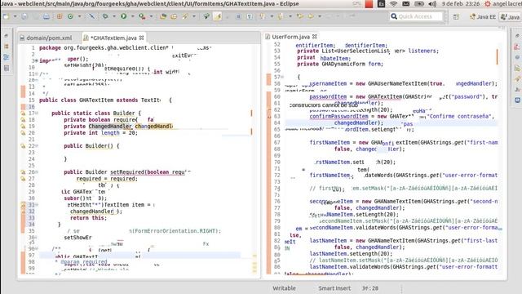Click warning marker at line 22 gutter
This screenshot has height=294, width=522.
click(23, 145)
